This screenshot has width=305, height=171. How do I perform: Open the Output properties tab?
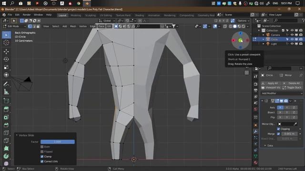tap(255, 90)
